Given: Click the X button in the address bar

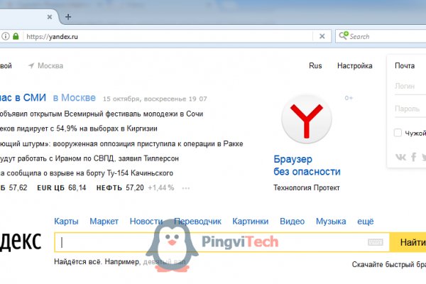Looking at the screenshot, I should [322, 36].
